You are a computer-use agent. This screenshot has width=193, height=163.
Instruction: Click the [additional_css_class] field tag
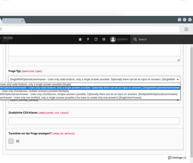click(x=54, y=113)
